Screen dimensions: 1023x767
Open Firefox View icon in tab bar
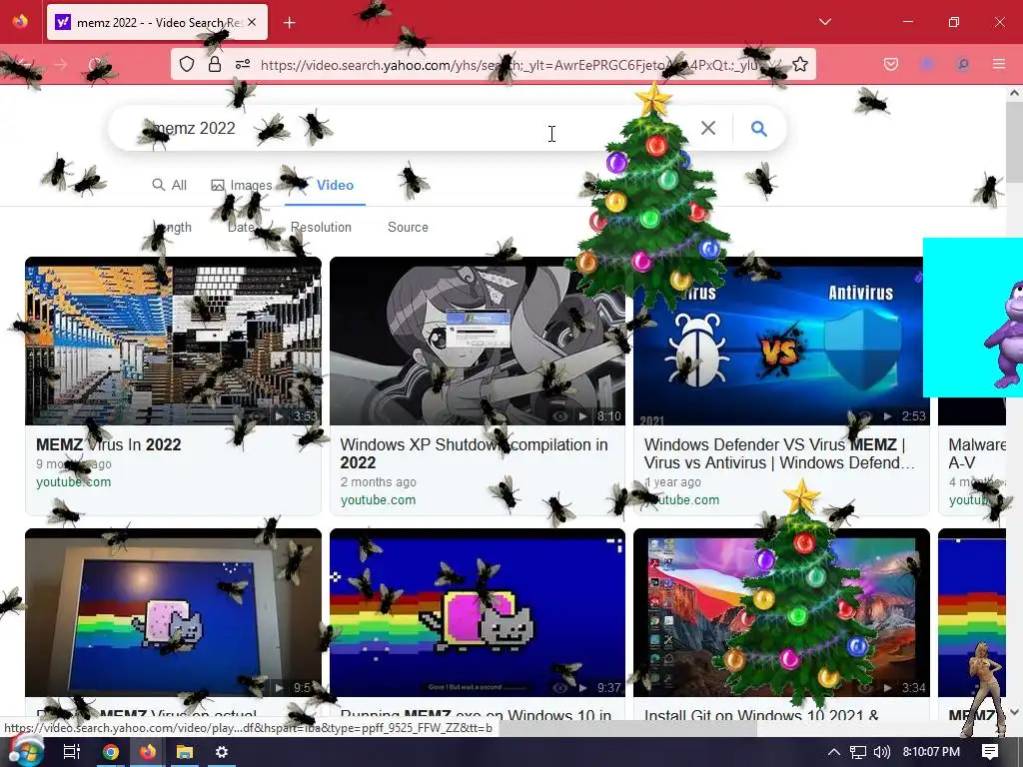tap(20, 22)
